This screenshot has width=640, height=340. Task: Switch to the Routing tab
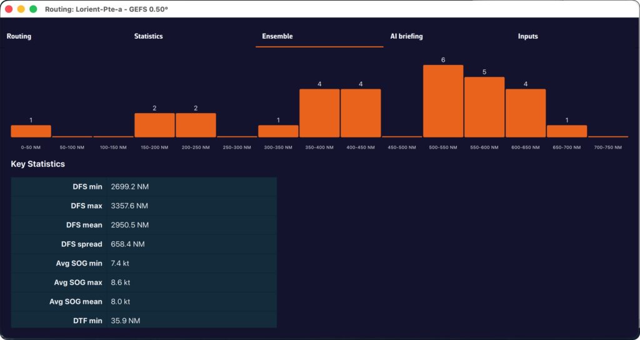(x=19, y=36)
